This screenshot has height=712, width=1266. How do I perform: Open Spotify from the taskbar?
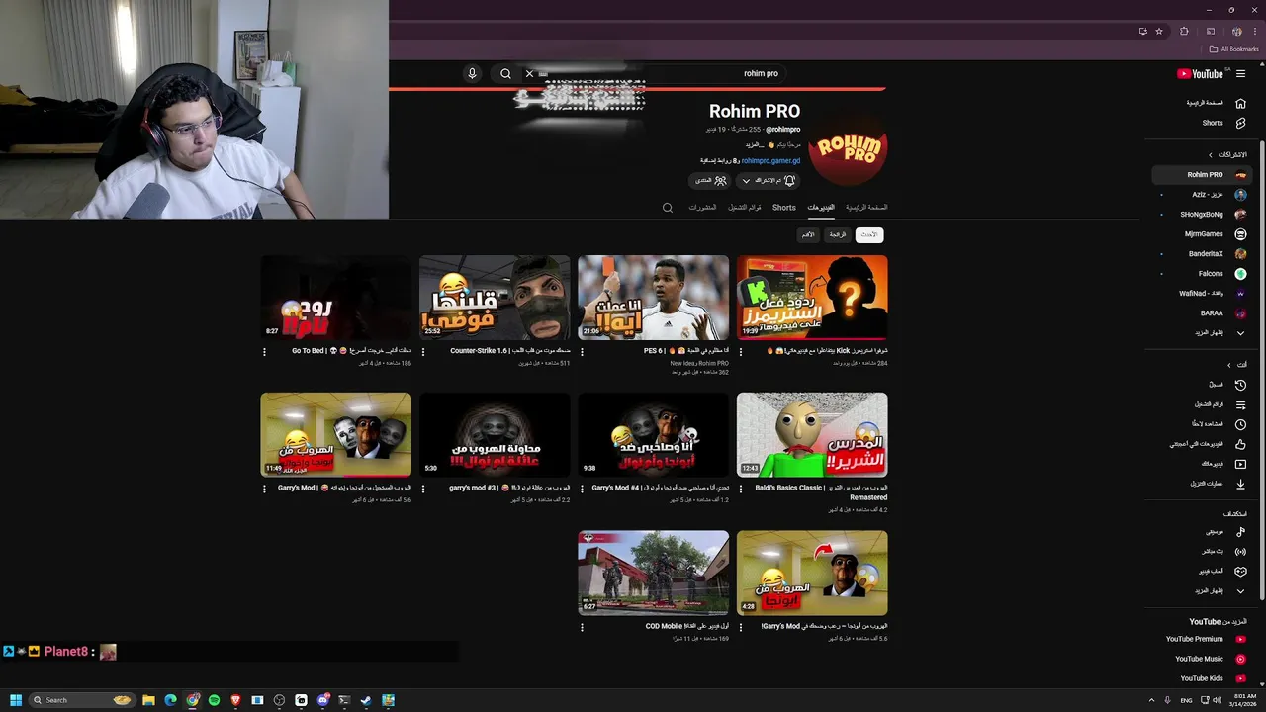tap(214, 700)
